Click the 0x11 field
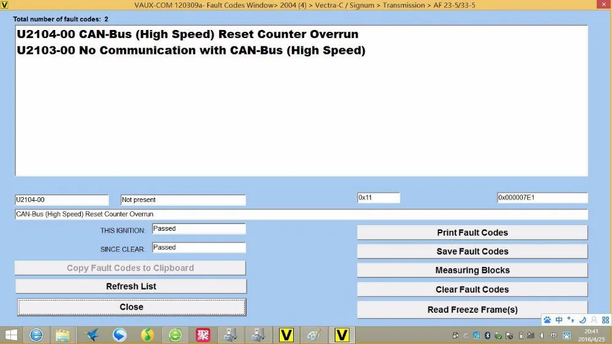Viewport: 612px width, 344px height. [379, 198]
